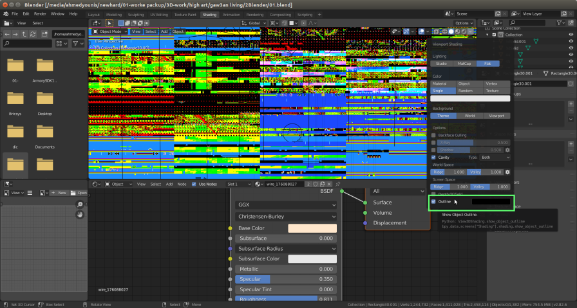This screenshot has width=577, height=308.
Task: Open shadow settings gear icon
Action: (507, 150)
